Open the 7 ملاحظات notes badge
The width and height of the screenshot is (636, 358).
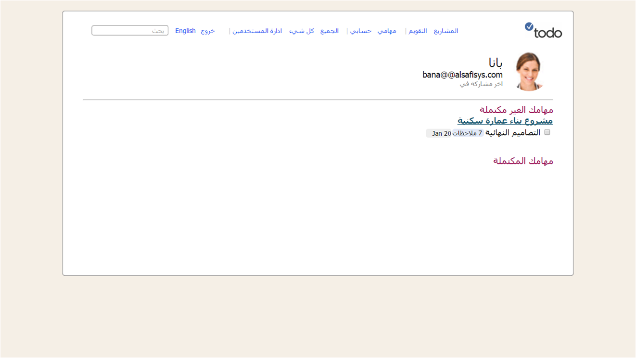click(x=468, y=133)
